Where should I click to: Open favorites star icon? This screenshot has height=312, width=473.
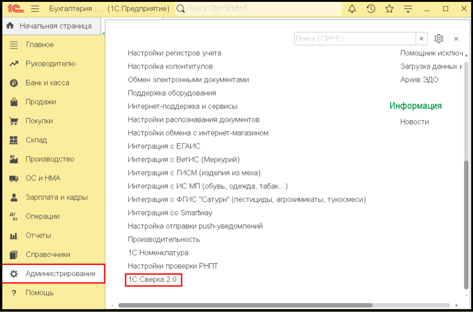point(389,9)
